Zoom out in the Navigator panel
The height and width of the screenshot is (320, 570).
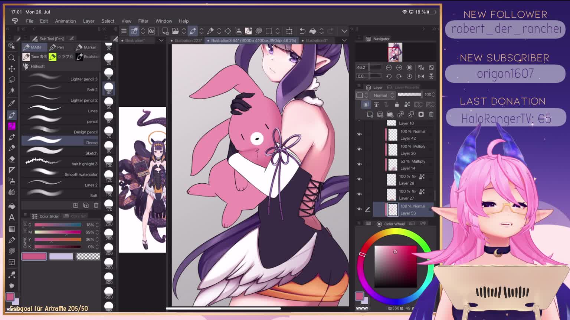[389, 67]
